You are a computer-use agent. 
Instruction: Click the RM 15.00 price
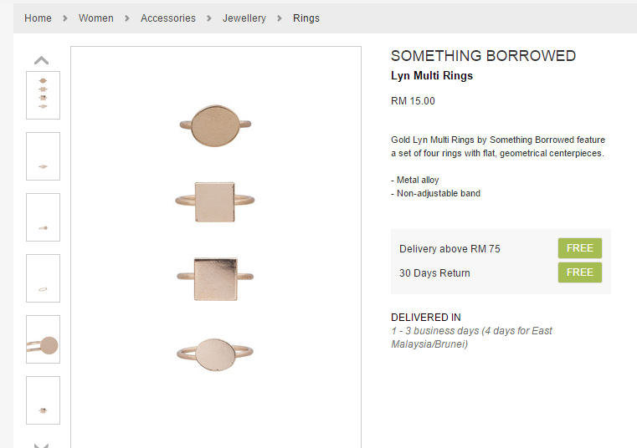[x=413, y=101]
